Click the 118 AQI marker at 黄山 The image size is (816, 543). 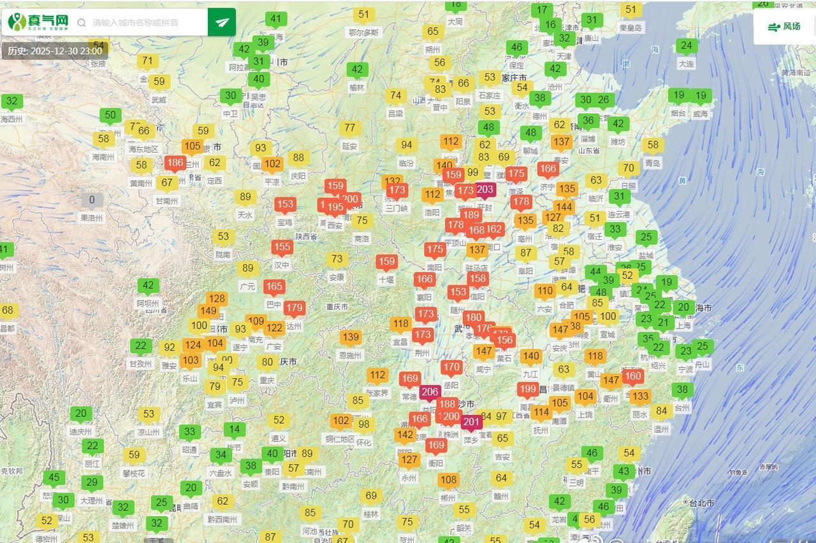pyautogui.click(x=595, y=356)
